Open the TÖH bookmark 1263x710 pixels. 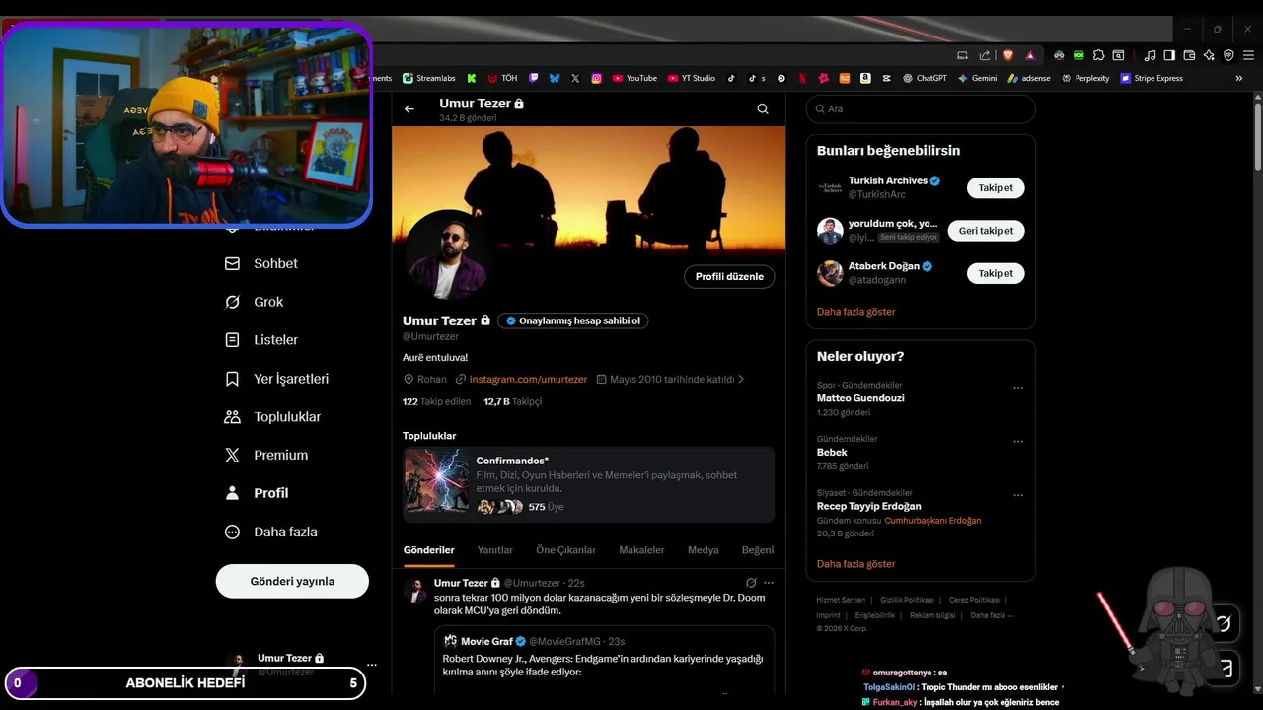tap(502, 78)
